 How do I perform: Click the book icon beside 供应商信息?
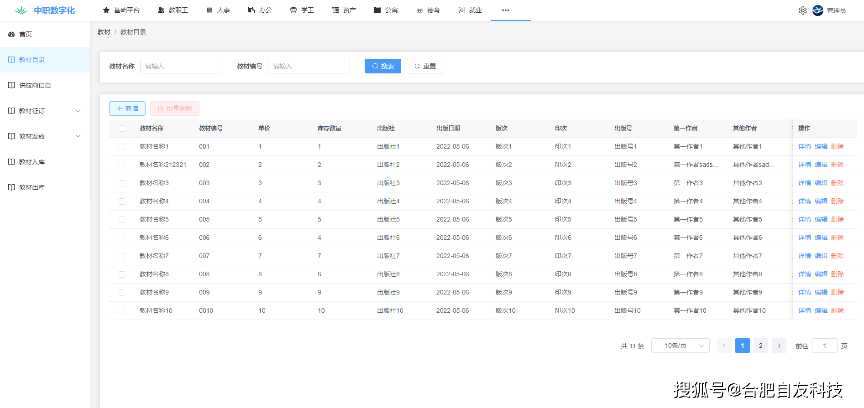[x=11, y=85]
